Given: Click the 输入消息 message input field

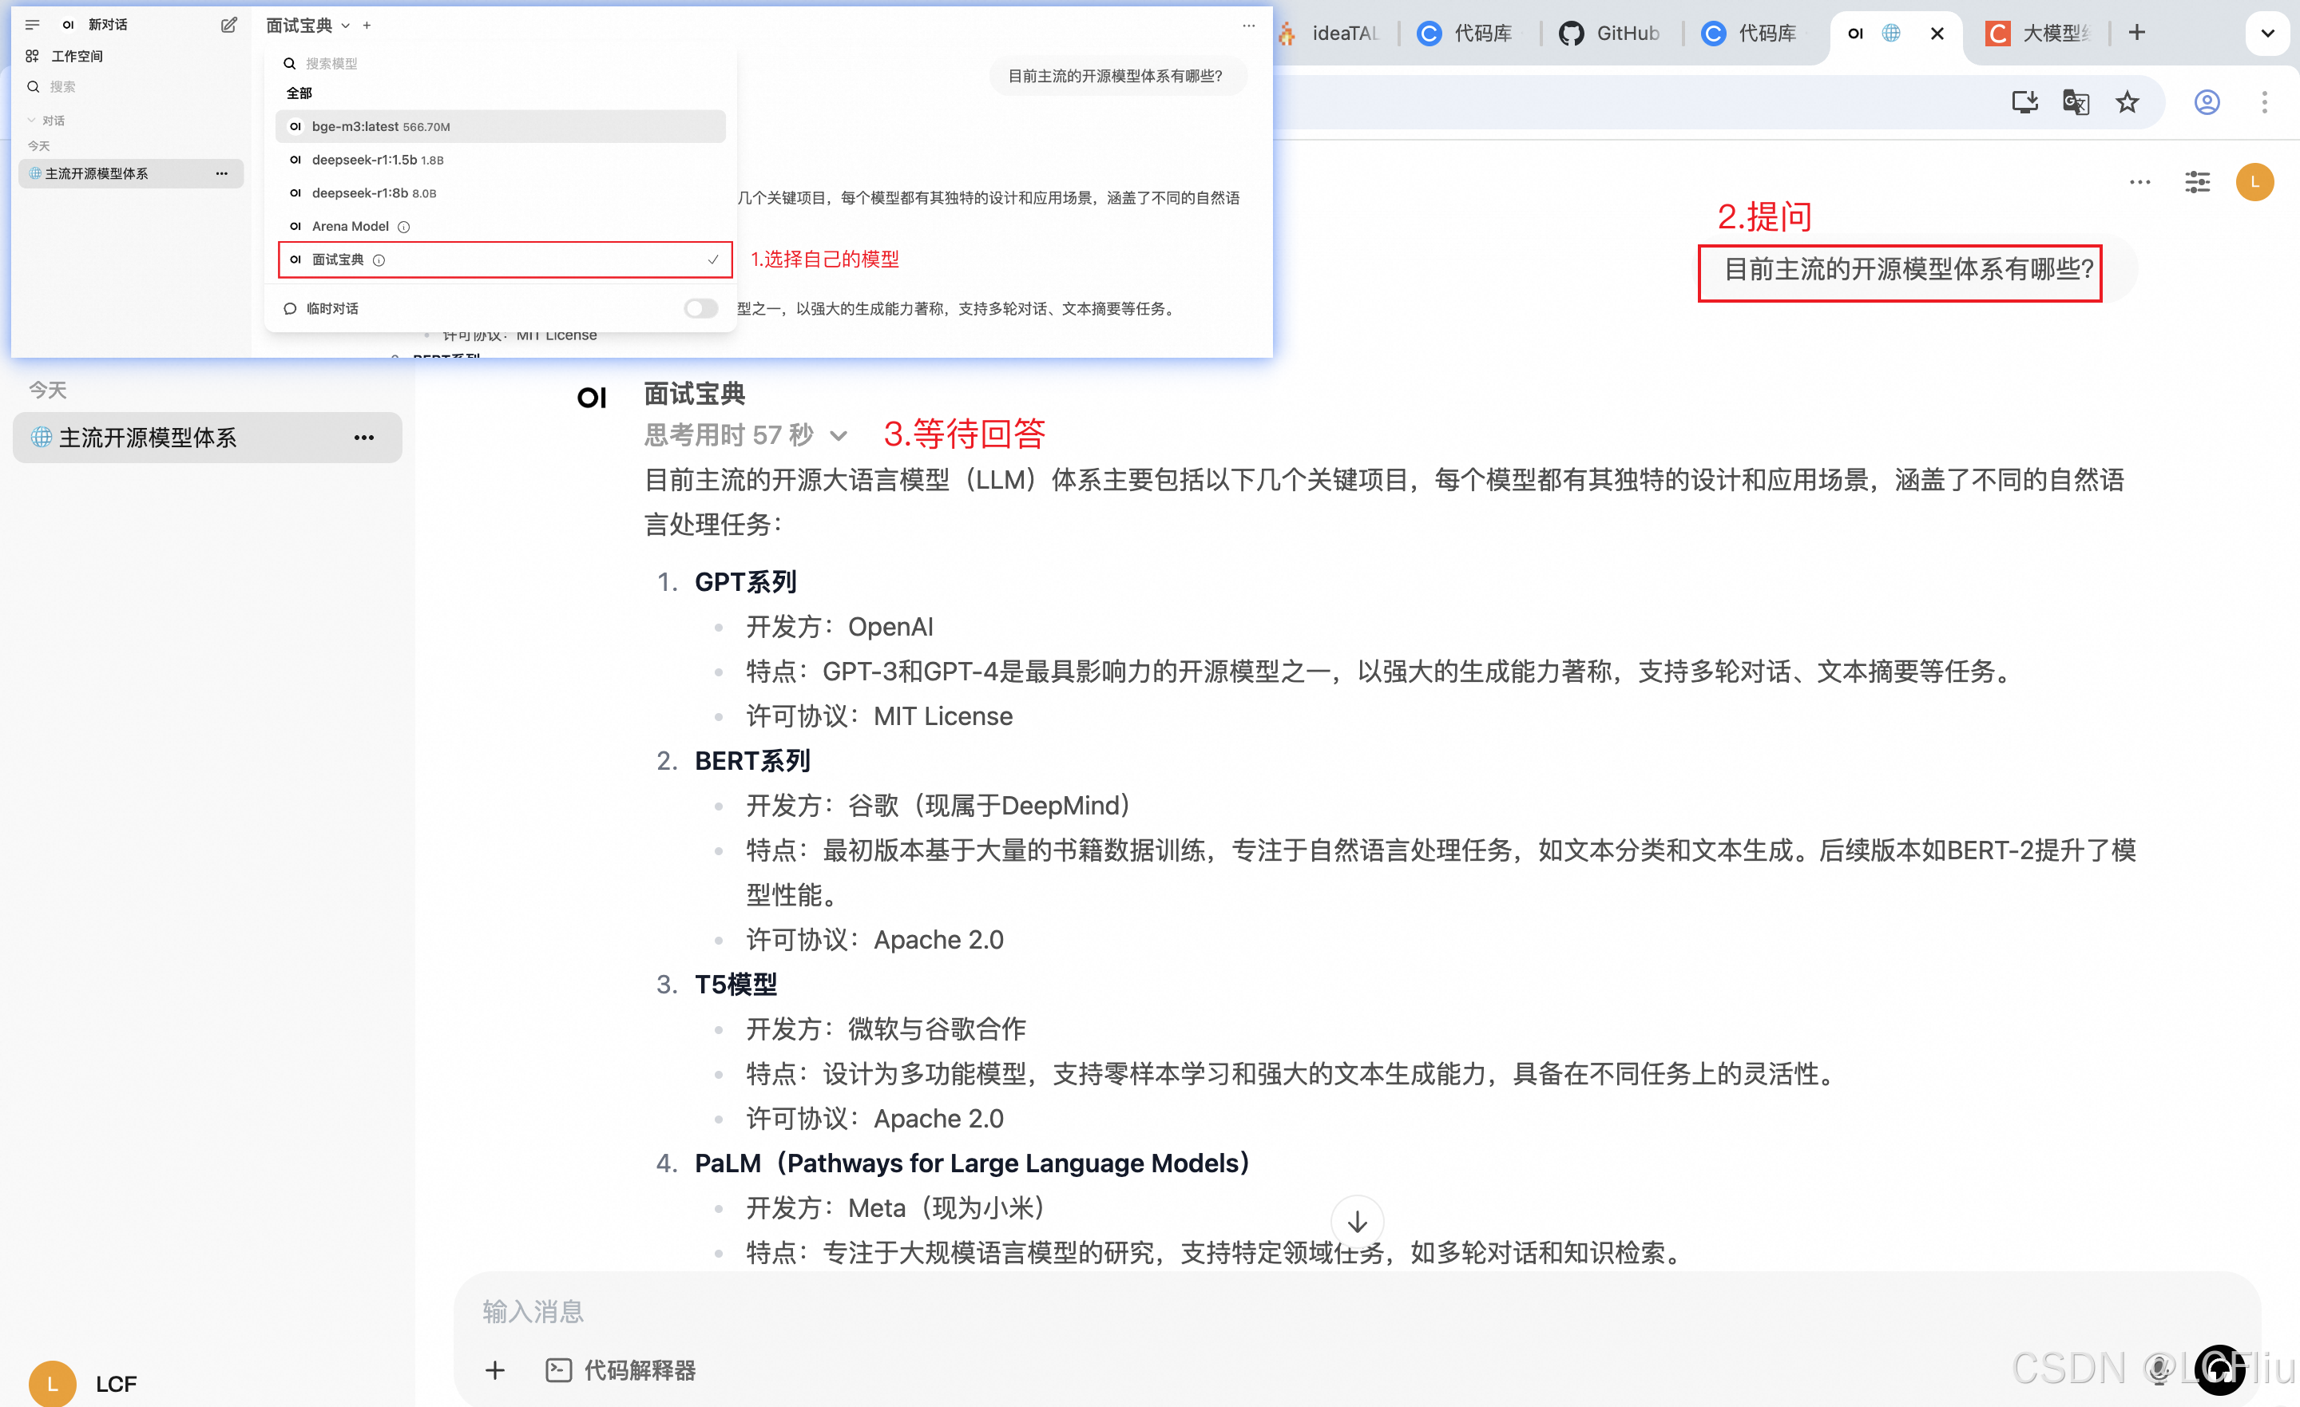Looking at the screenshot, I should (1357, 1312).
